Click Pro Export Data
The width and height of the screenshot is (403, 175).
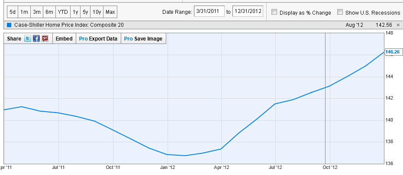[x=98, y=39]
